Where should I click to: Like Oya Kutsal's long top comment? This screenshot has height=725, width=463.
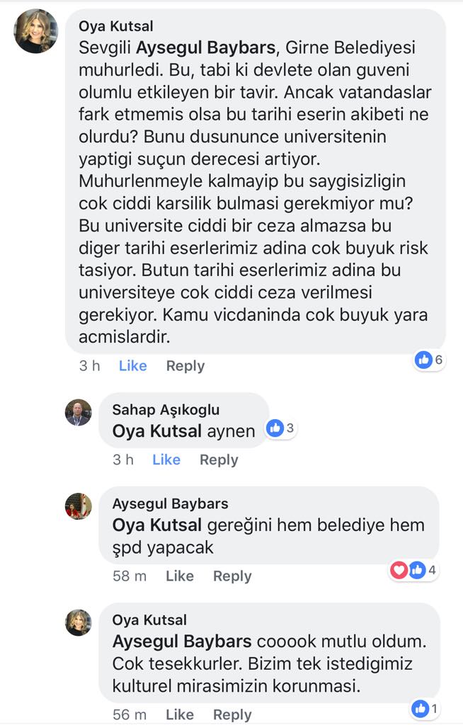coord(132,366)
